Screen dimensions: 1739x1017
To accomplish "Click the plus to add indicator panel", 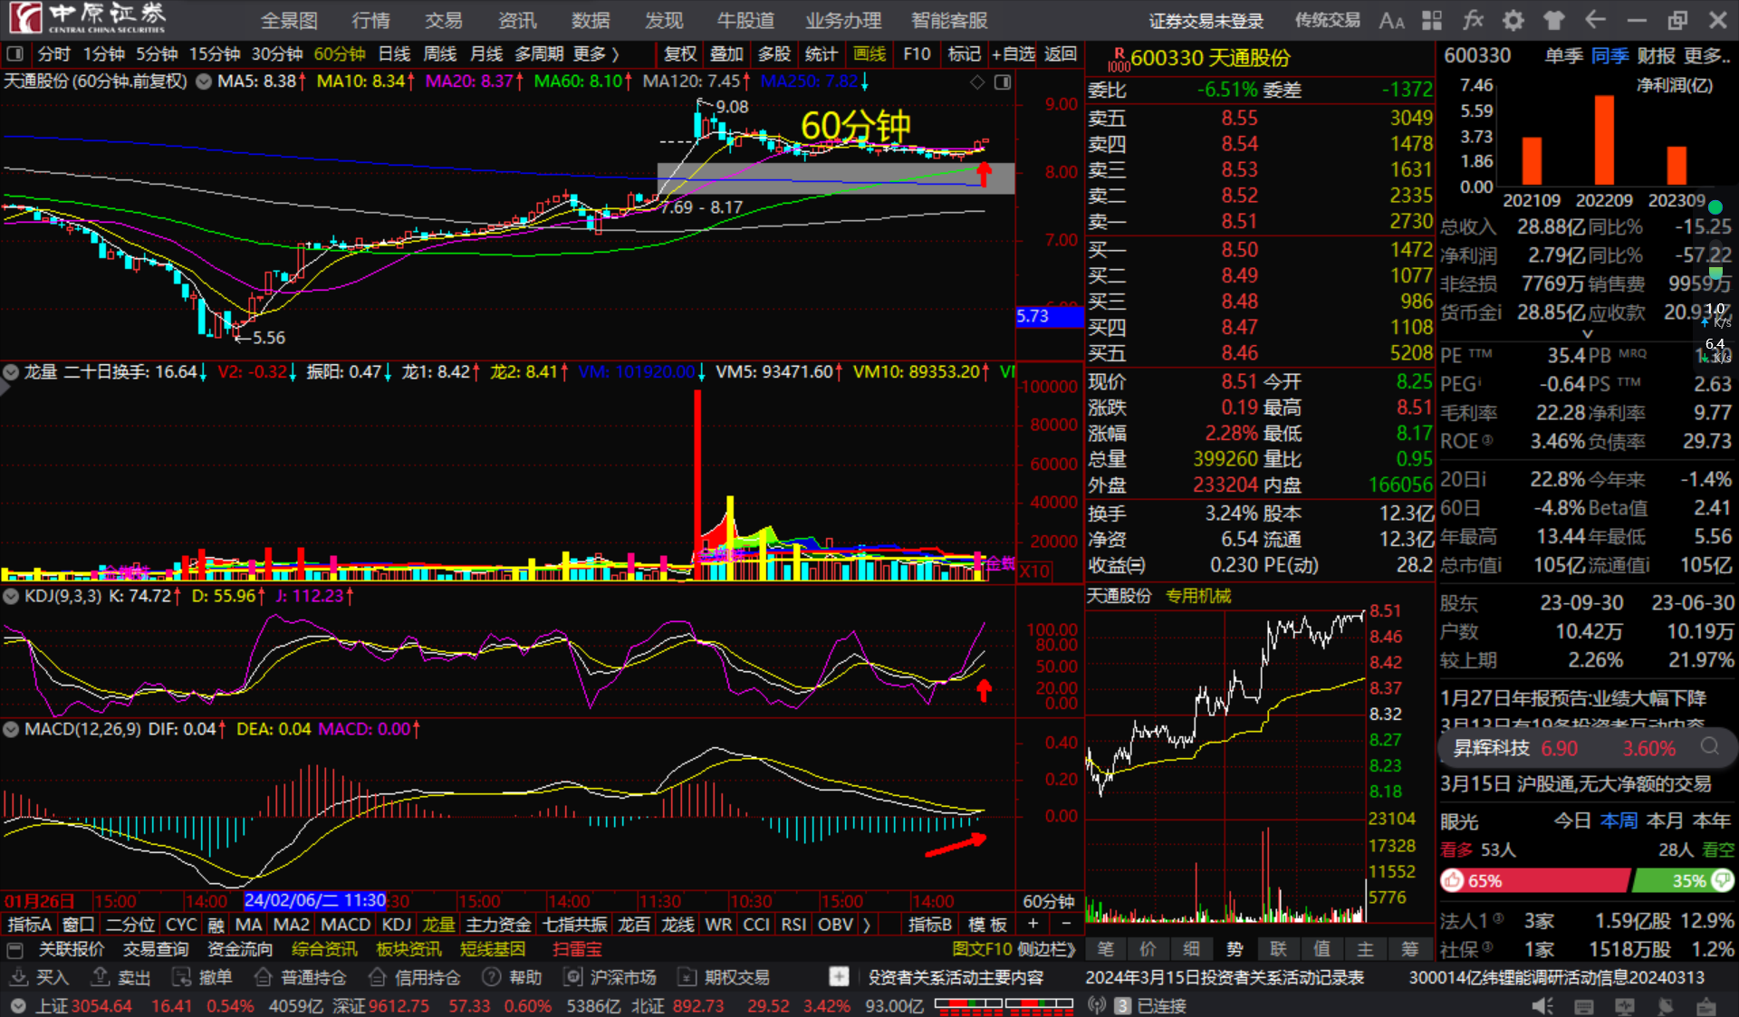I will [x=1033, y=924].
